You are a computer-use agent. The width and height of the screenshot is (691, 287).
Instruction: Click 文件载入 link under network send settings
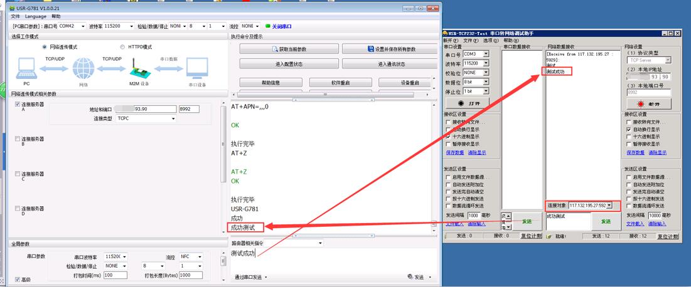tap(636, 224)
